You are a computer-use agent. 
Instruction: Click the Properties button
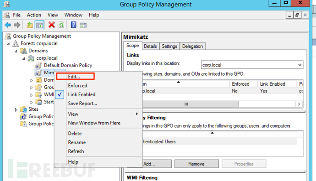[x=244, y=164]
